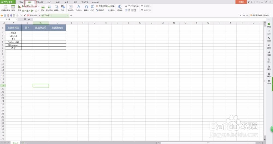Select the cell containing PostgreSQL
The image size is (273, 144).
click(13, 42)
